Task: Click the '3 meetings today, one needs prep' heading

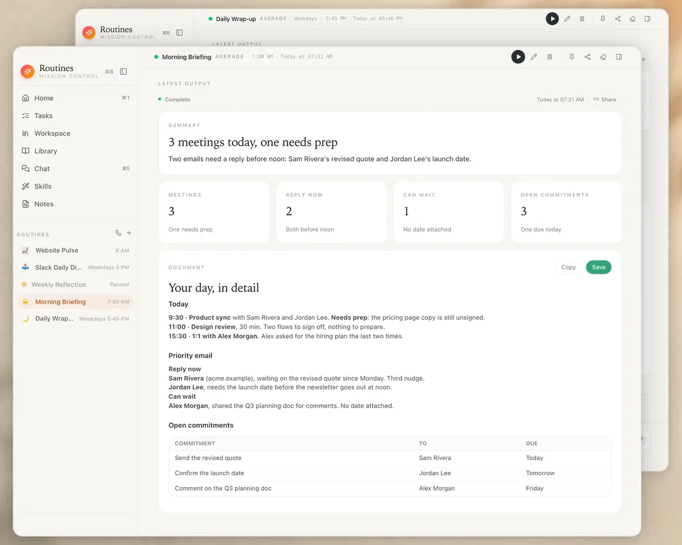Action: (253, 142)
